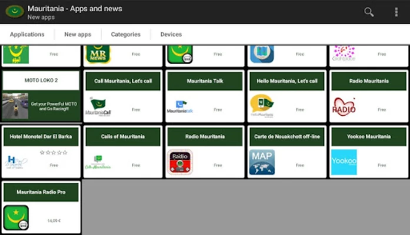Click Free label beside heart RADIO icon
The height and width of the screenshot is (235, 410).
382,110
